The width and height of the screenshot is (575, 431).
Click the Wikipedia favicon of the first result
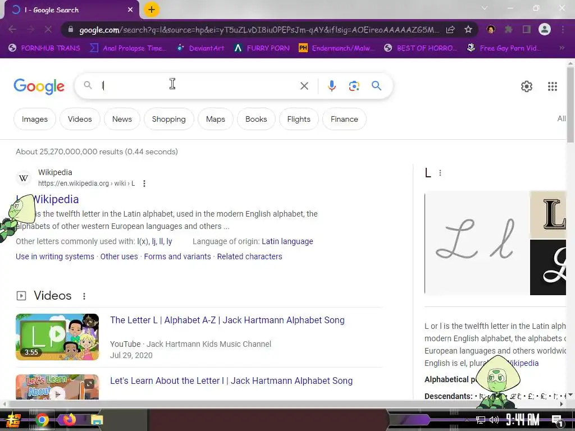click(24, 178)
